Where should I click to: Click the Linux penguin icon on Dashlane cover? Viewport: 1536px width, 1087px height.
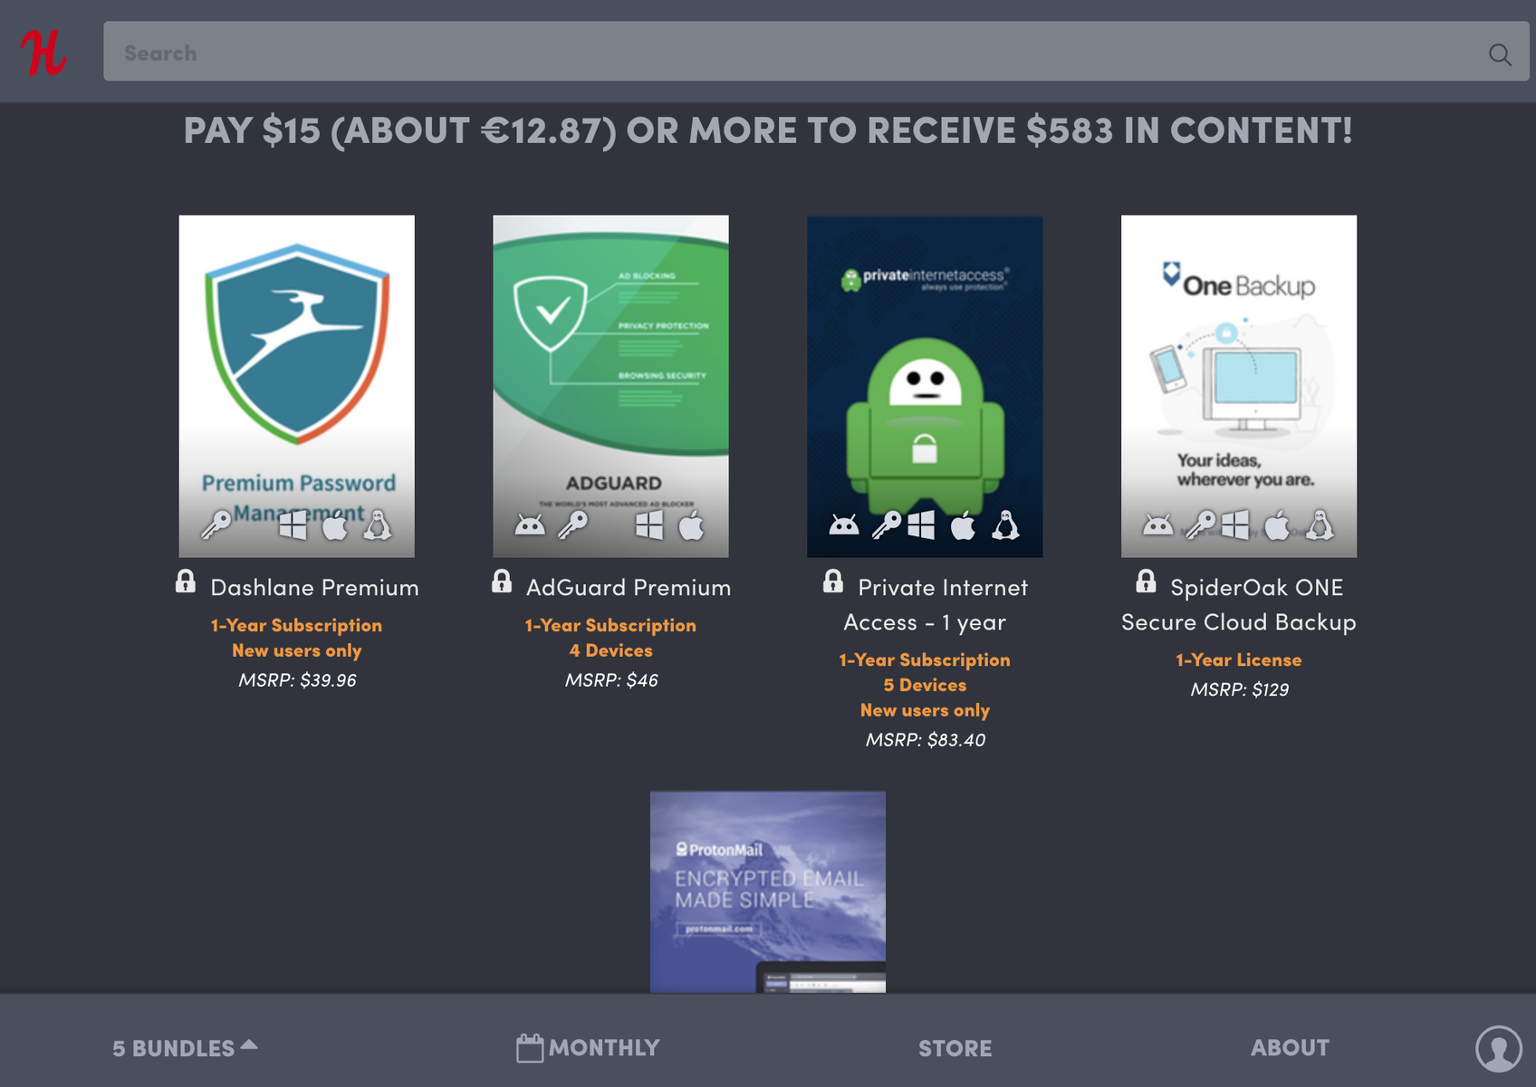point(378,524)
